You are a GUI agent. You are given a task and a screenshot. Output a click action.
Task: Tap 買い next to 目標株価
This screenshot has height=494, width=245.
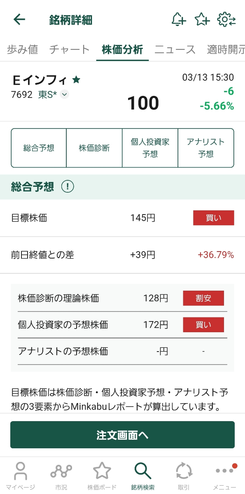(x=213, y=218)
